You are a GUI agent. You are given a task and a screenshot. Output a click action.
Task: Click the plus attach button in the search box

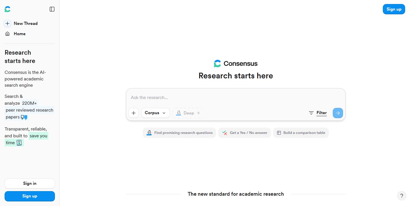[x=134, y=113]
